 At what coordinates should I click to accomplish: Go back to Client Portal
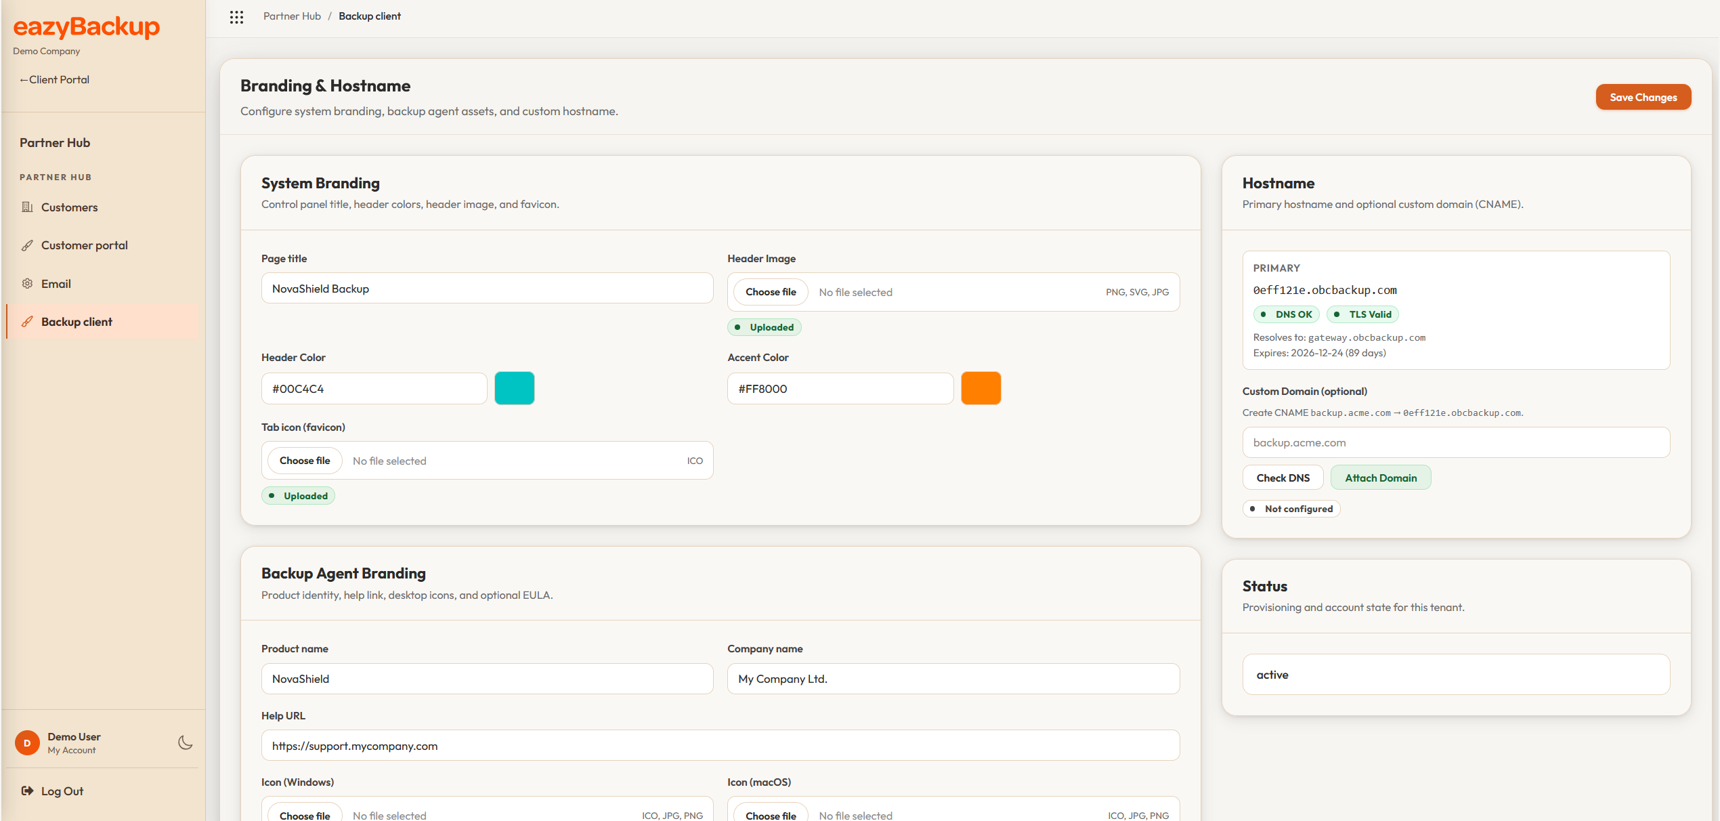tap(55, 79)
